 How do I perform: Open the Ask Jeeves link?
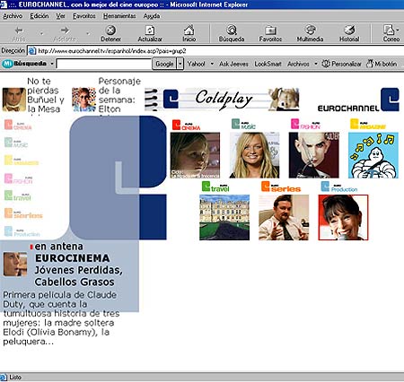point(233,64)
